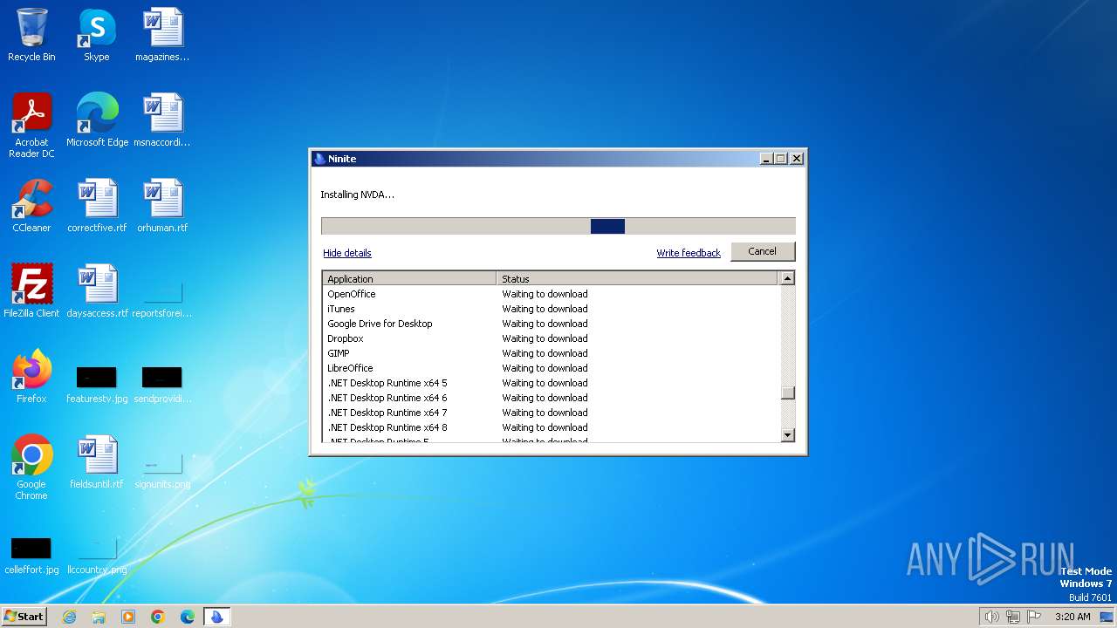
Task: Open fieldsuntil.rtf file icon
Action: (97, 462)
